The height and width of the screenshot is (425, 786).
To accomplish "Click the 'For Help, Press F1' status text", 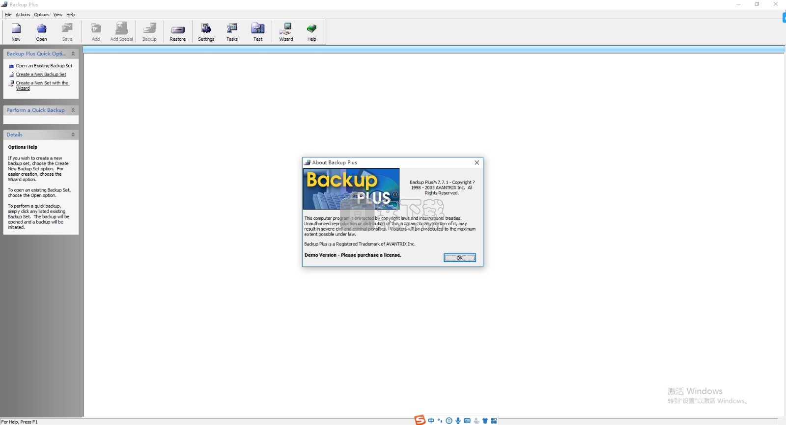I will pos(19,422).
